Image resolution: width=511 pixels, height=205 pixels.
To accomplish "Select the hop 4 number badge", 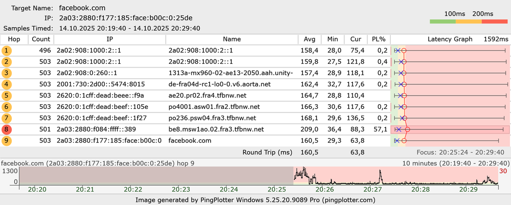I will pyautogui.click(x=7, y=84).
